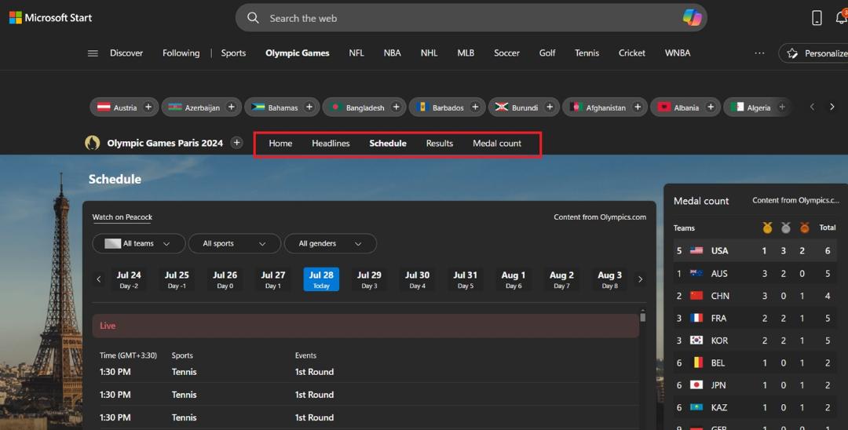Image resolution: width=848 pixels, height=430 pixels.
Task: Show earlier dates in the schedule
Action: 98,279
